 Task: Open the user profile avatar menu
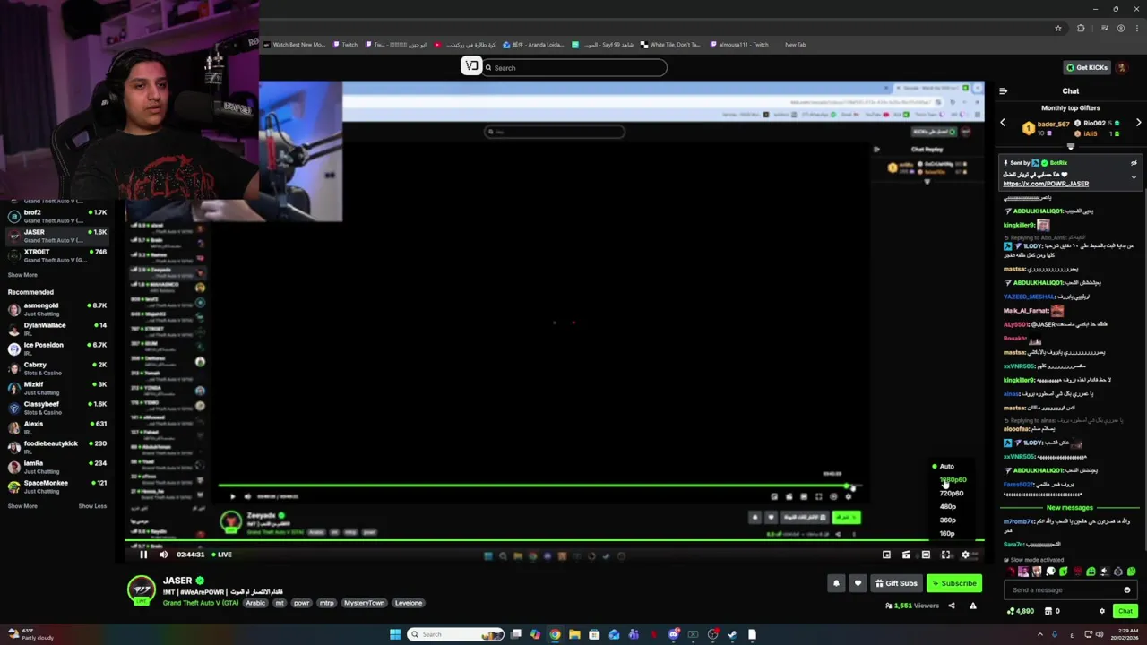(1122, 67)
